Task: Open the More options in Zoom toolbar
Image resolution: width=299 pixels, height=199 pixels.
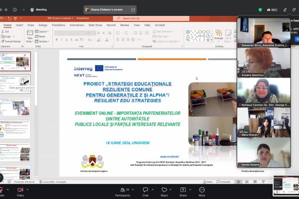Action: click(202, 192)
